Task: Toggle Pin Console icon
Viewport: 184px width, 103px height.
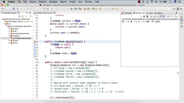Action: tap(168, 17)
